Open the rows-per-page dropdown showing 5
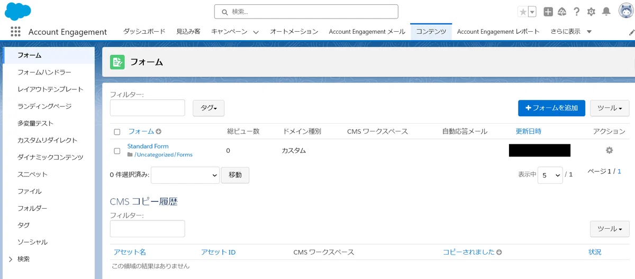The width and height of the screenshot is (635, 279). click(x=550, y=175)
